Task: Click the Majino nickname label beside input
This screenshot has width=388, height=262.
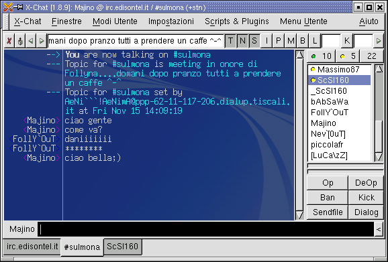Action: tap(22, 229)
